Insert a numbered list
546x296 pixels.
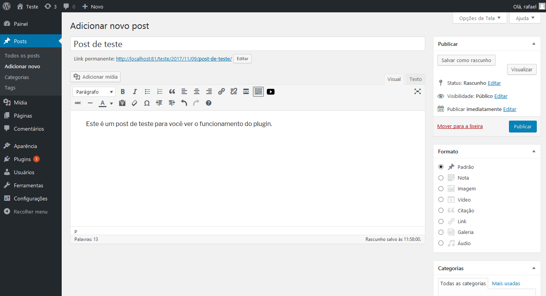point(160,92)
